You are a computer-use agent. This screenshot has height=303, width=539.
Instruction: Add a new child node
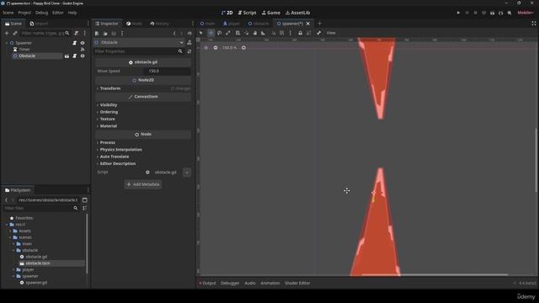click(x=7, y=33)
